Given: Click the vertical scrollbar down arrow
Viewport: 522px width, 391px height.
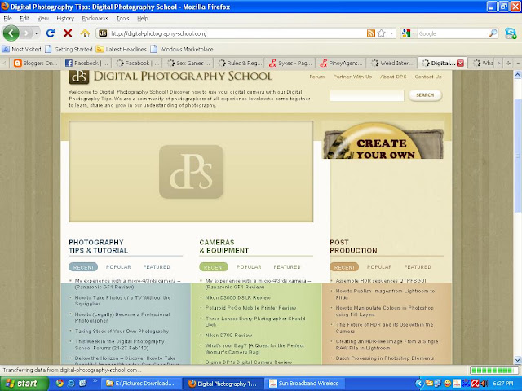Looking at the screenshot, I should [x=518, y=360].
